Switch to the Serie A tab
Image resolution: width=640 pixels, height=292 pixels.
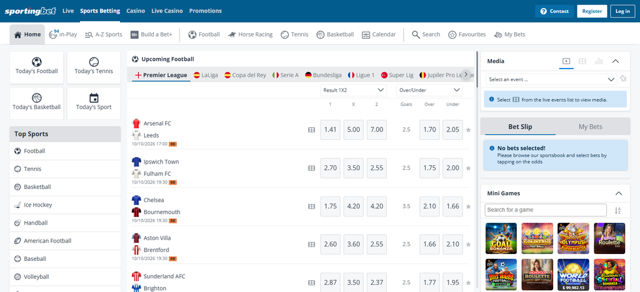[285, 75]
